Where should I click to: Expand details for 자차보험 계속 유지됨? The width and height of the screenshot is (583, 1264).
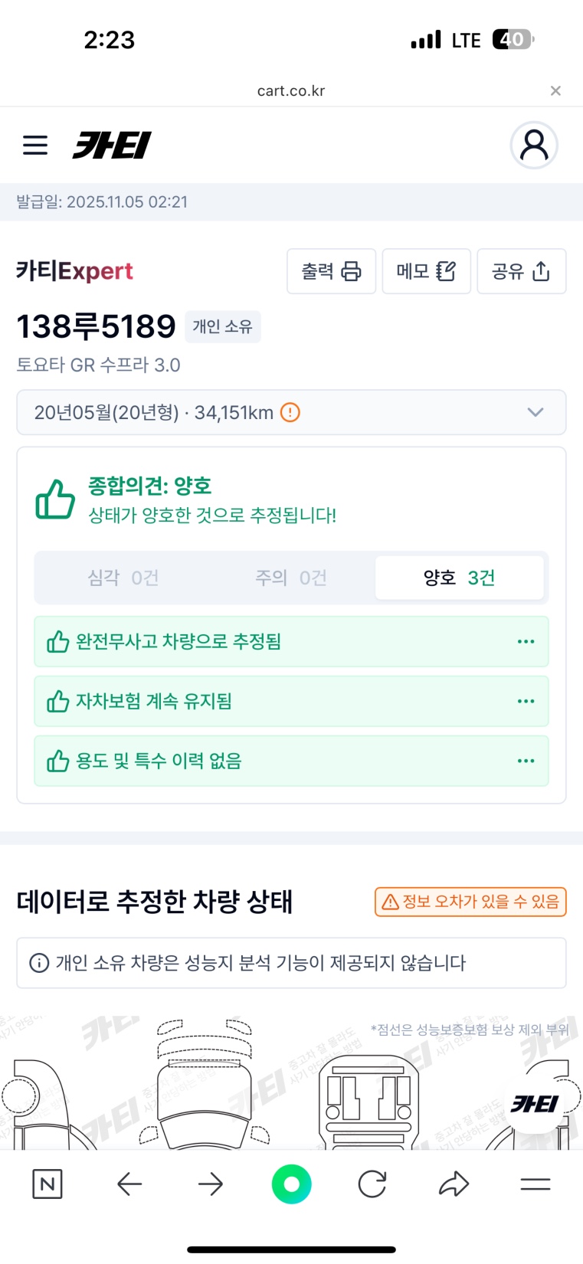point(526,701)
